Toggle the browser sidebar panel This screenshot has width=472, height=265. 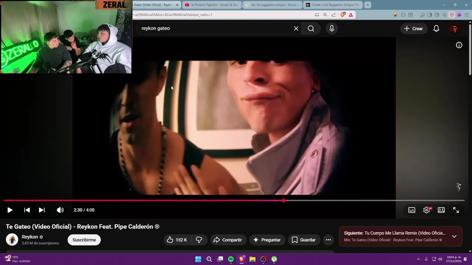(430, 15)
